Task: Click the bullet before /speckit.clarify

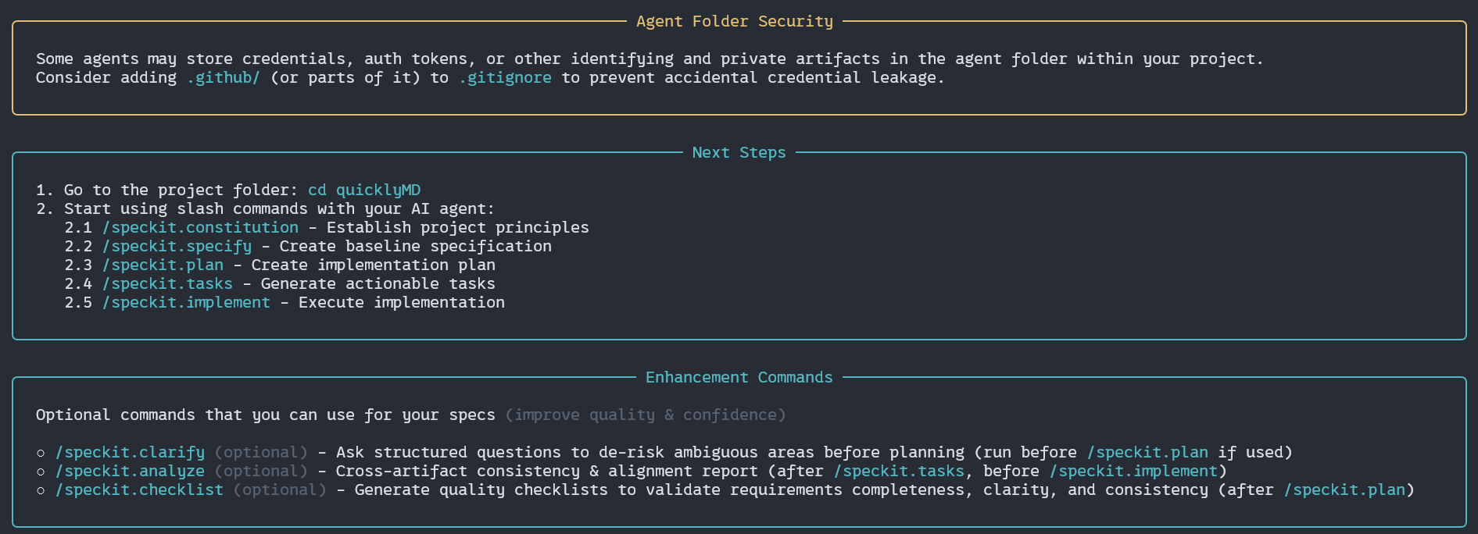Action: pyautogui.click(x=41, y=453)
